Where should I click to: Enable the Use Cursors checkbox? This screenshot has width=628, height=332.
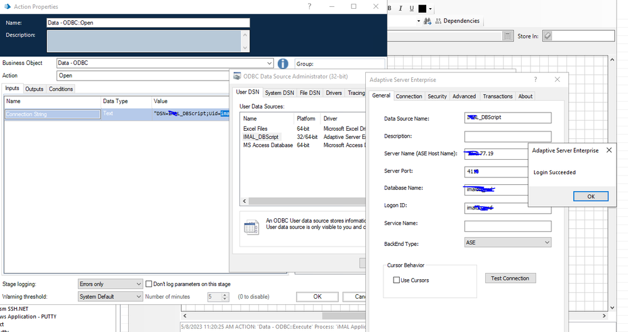click(396, 280)
